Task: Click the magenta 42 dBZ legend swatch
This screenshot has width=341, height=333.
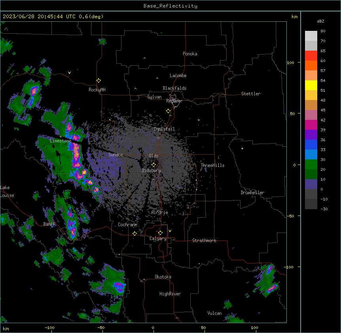Action: [311, 125]
